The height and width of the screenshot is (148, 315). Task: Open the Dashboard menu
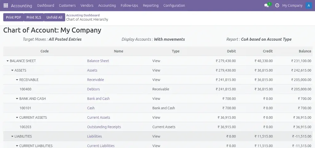coord(46,6)
